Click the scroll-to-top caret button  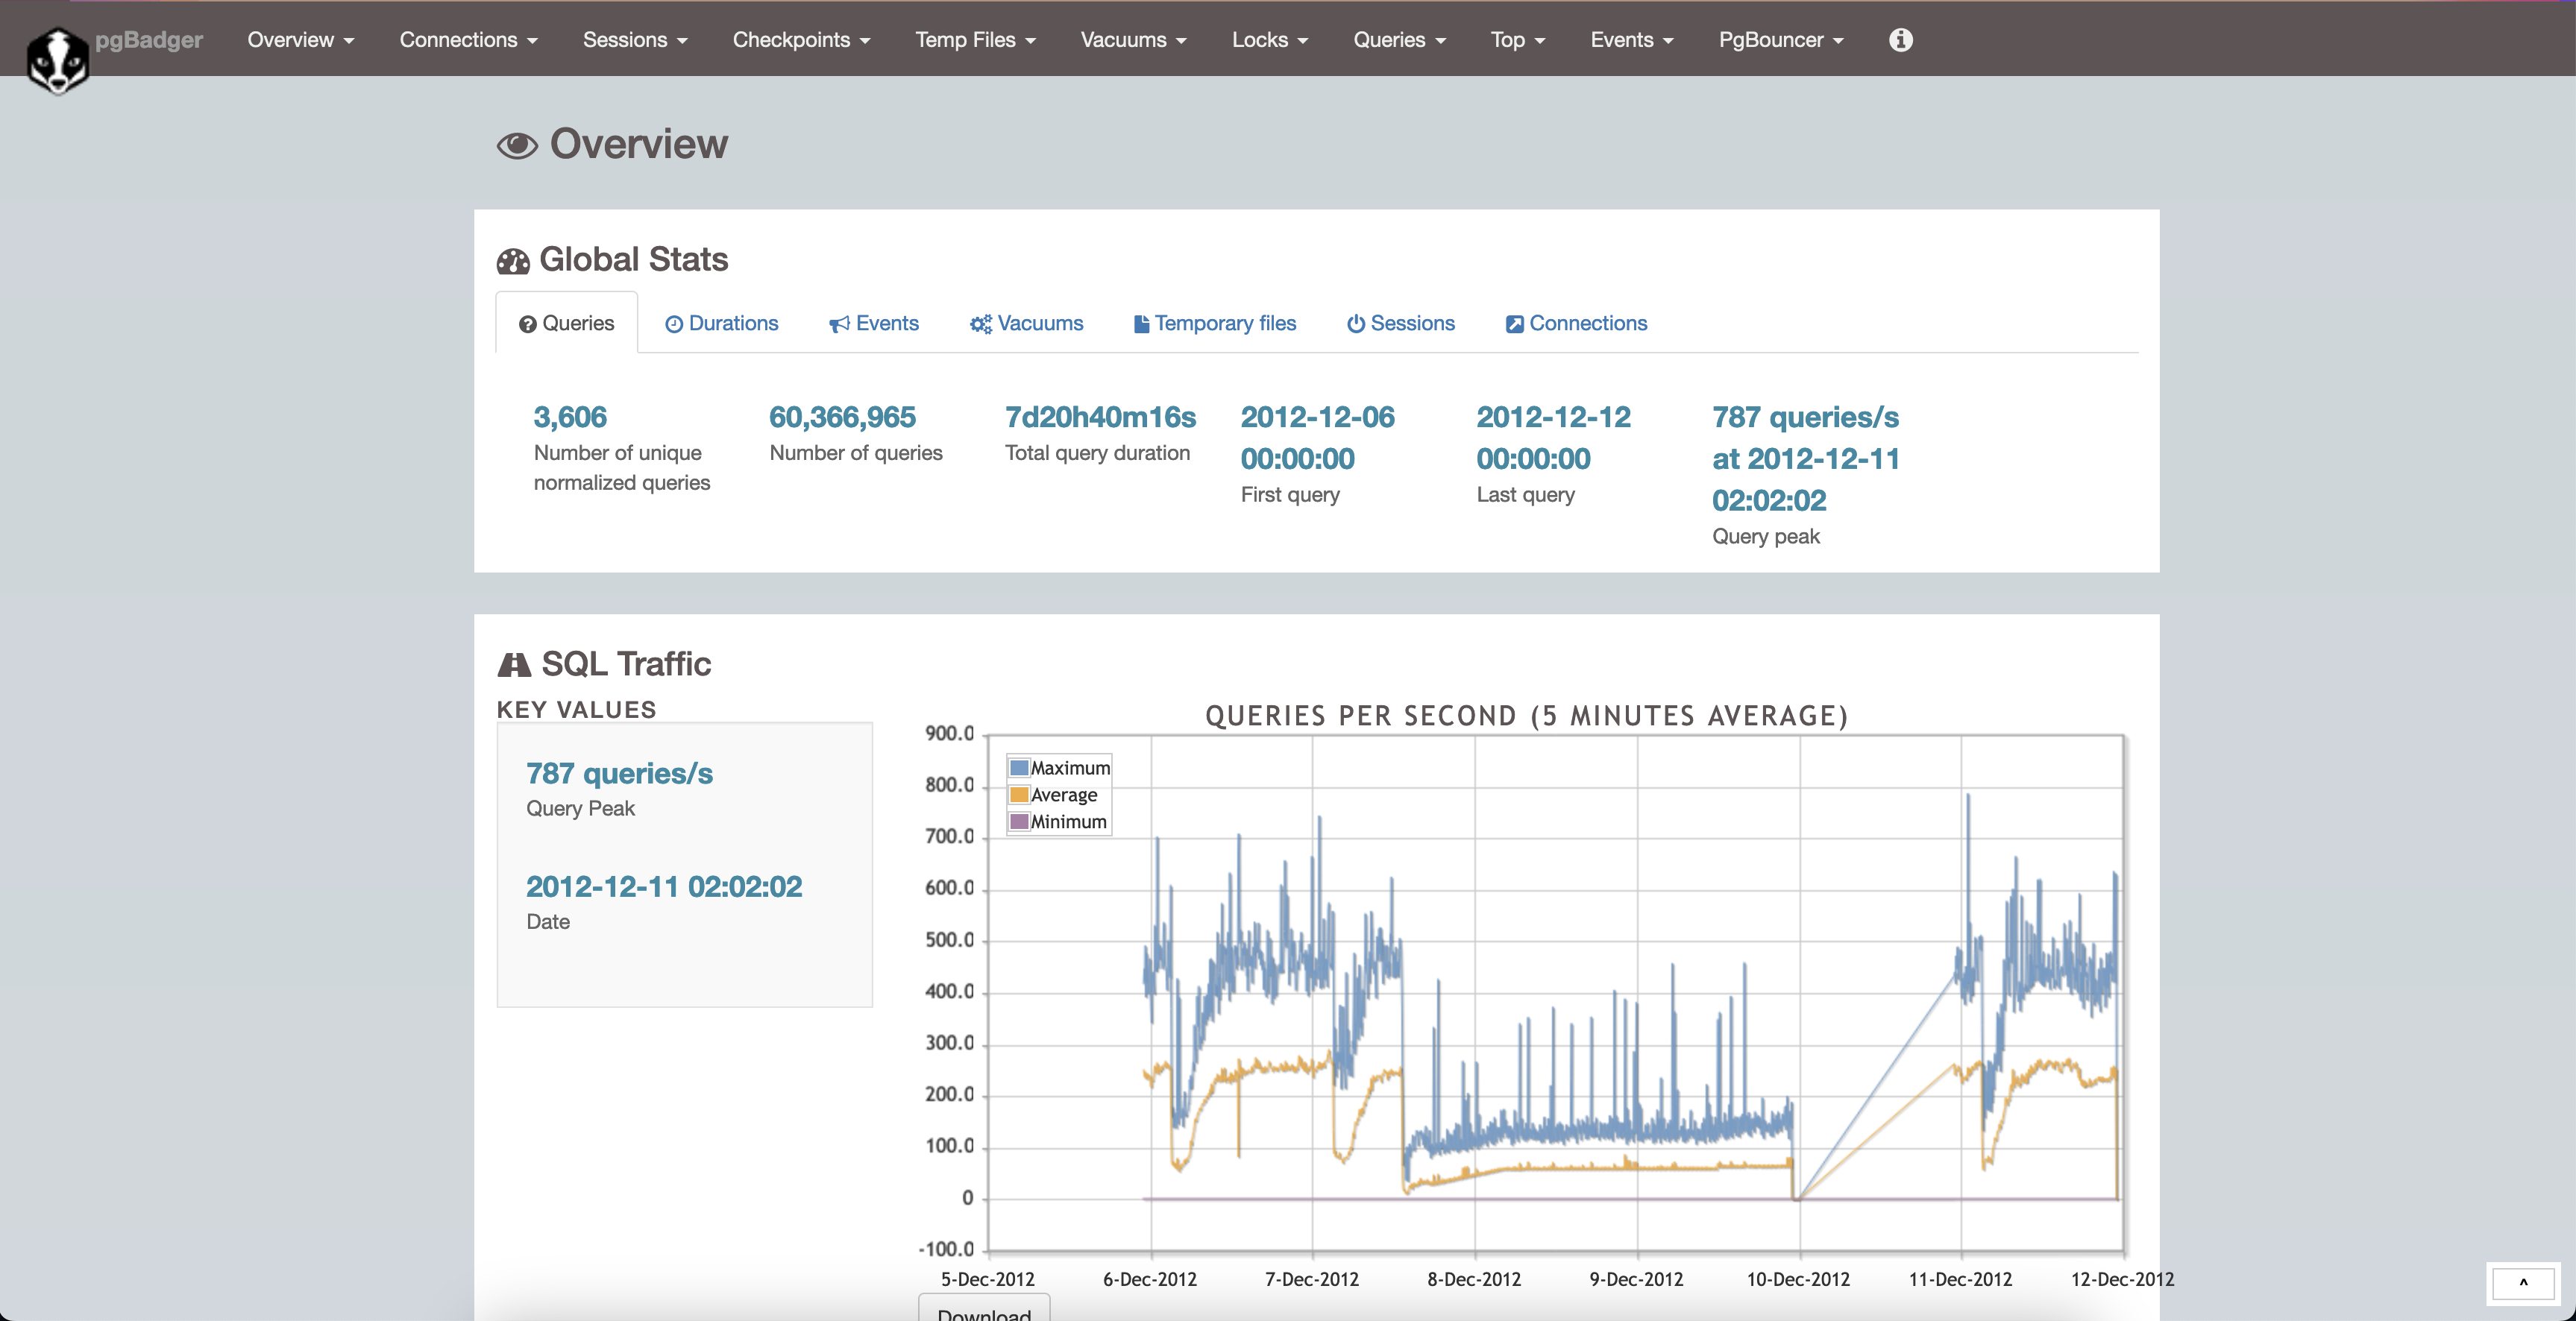(2522, 1283)
